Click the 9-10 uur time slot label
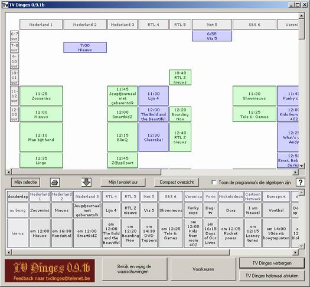Image resolution: width=310 pixels, height=287 pixels. [x=14, y=61]
